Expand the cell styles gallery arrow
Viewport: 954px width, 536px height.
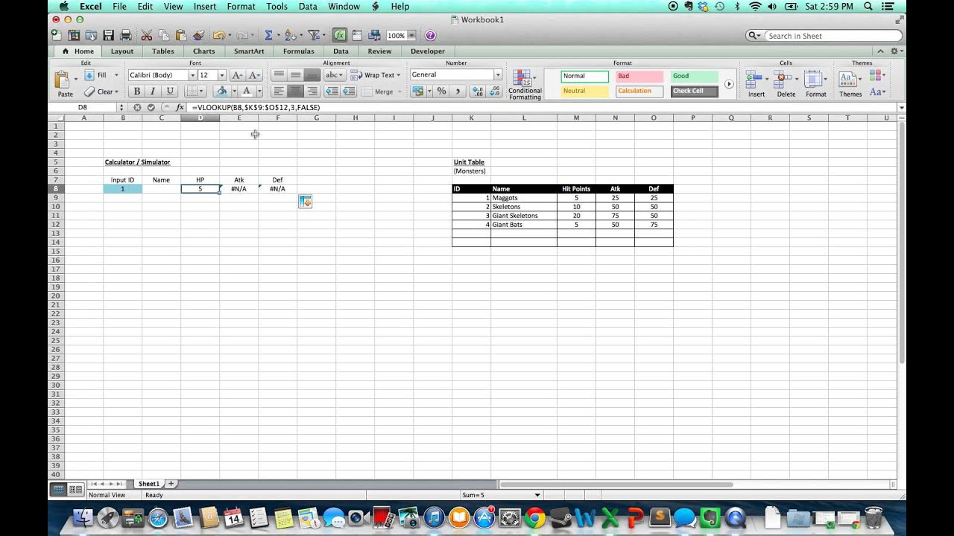click(729, 84)
